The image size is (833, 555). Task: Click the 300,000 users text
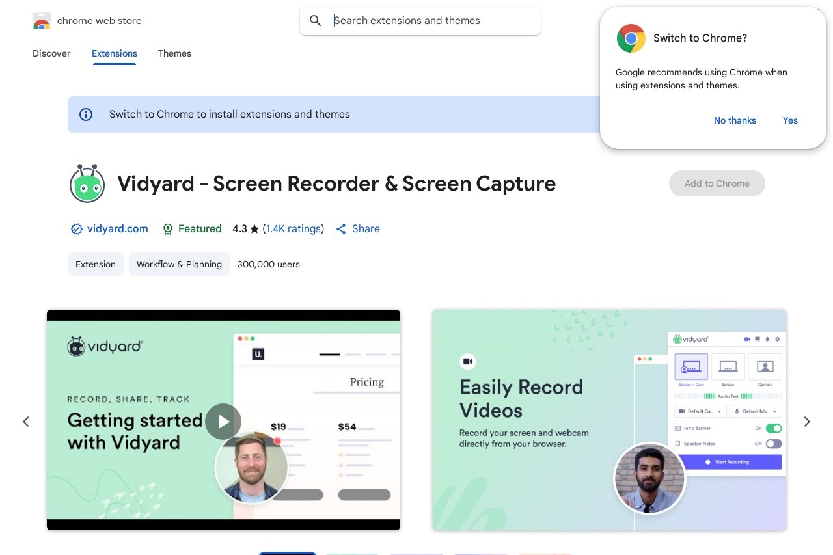(269, 264)
